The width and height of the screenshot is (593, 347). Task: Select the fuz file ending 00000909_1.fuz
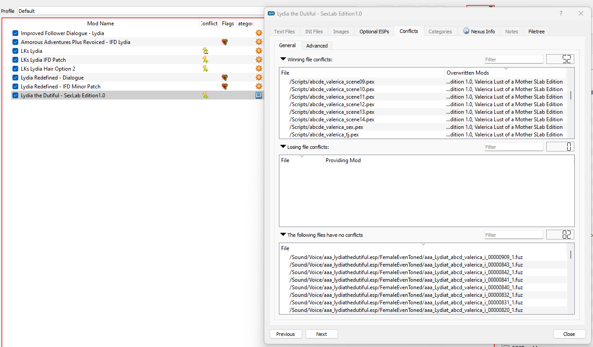coord(423,257)
